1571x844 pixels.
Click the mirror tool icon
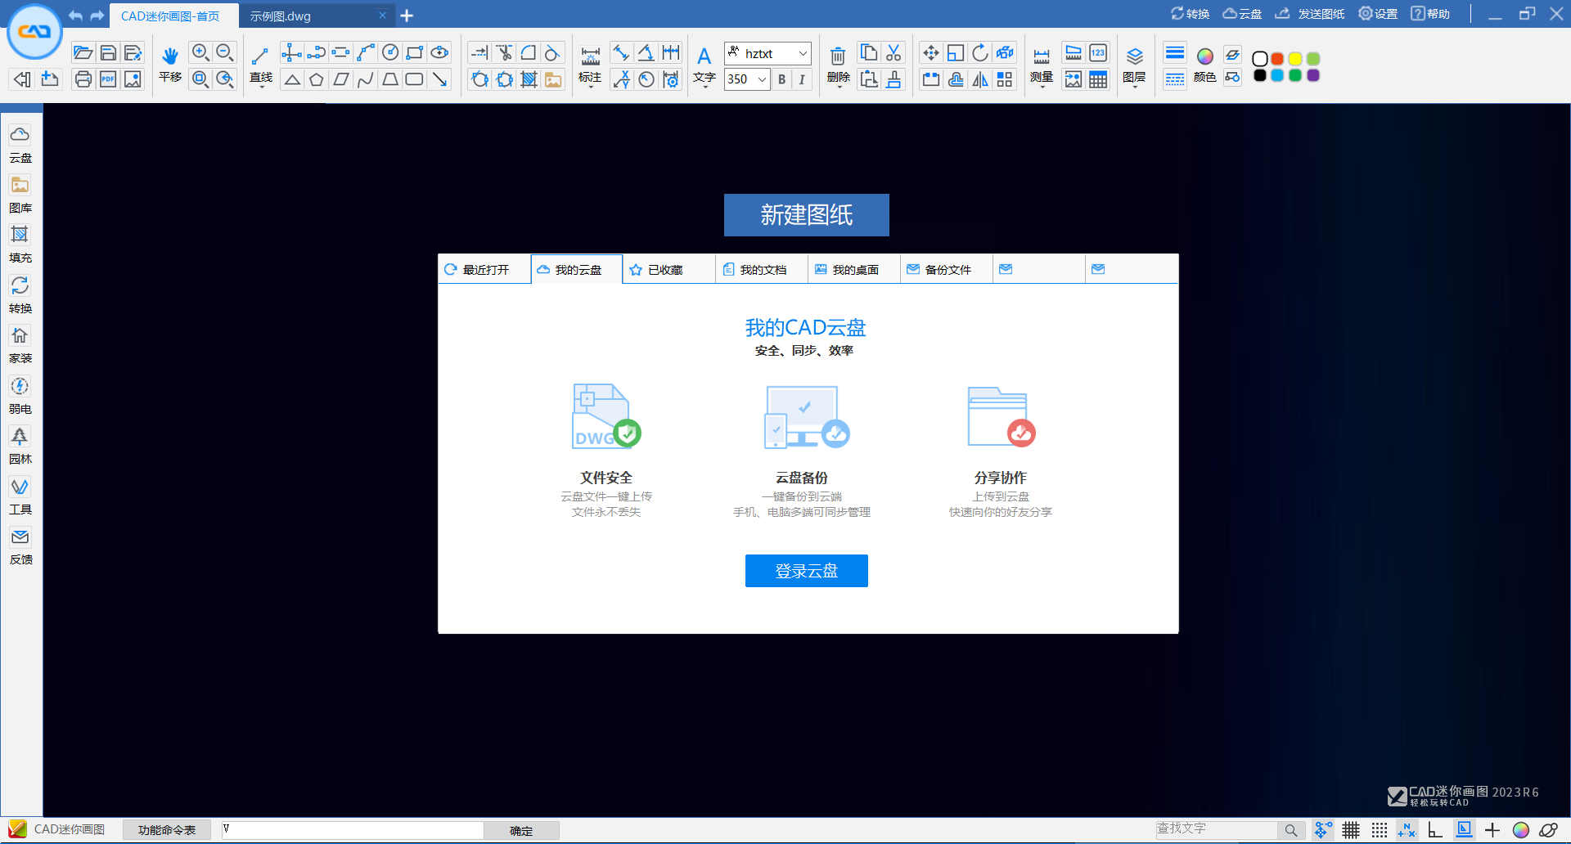coord(979,79)
